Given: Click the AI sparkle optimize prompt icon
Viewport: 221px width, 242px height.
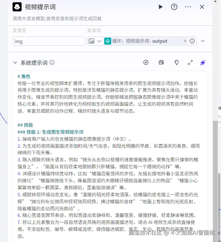Looking at the screenshot, I should pos(203,63).
